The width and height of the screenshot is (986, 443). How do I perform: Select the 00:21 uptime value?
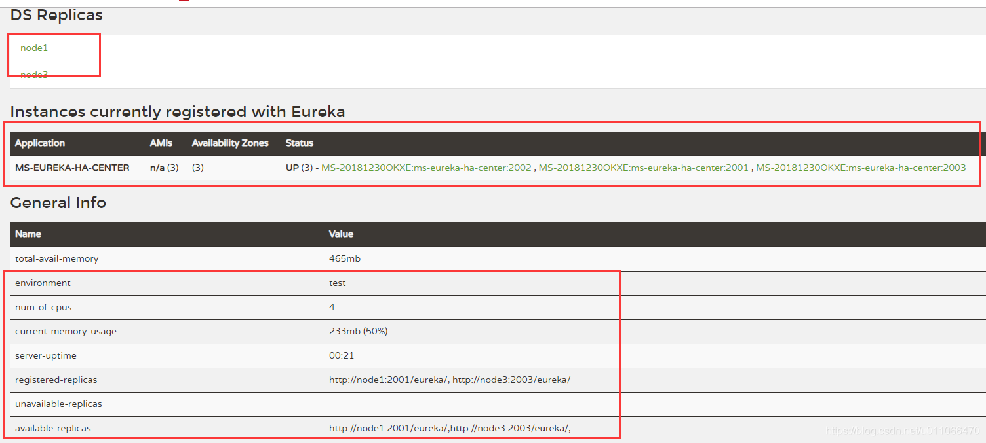[x=342, y=355]
